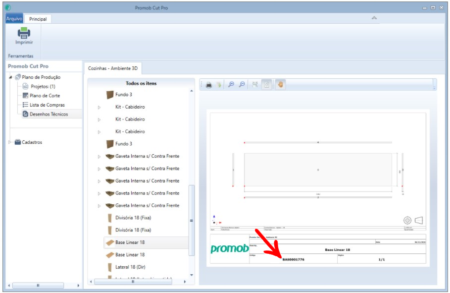Open the Projetos: (1) tree item
Screen dimensions: 450x293
tap(43, 86)
